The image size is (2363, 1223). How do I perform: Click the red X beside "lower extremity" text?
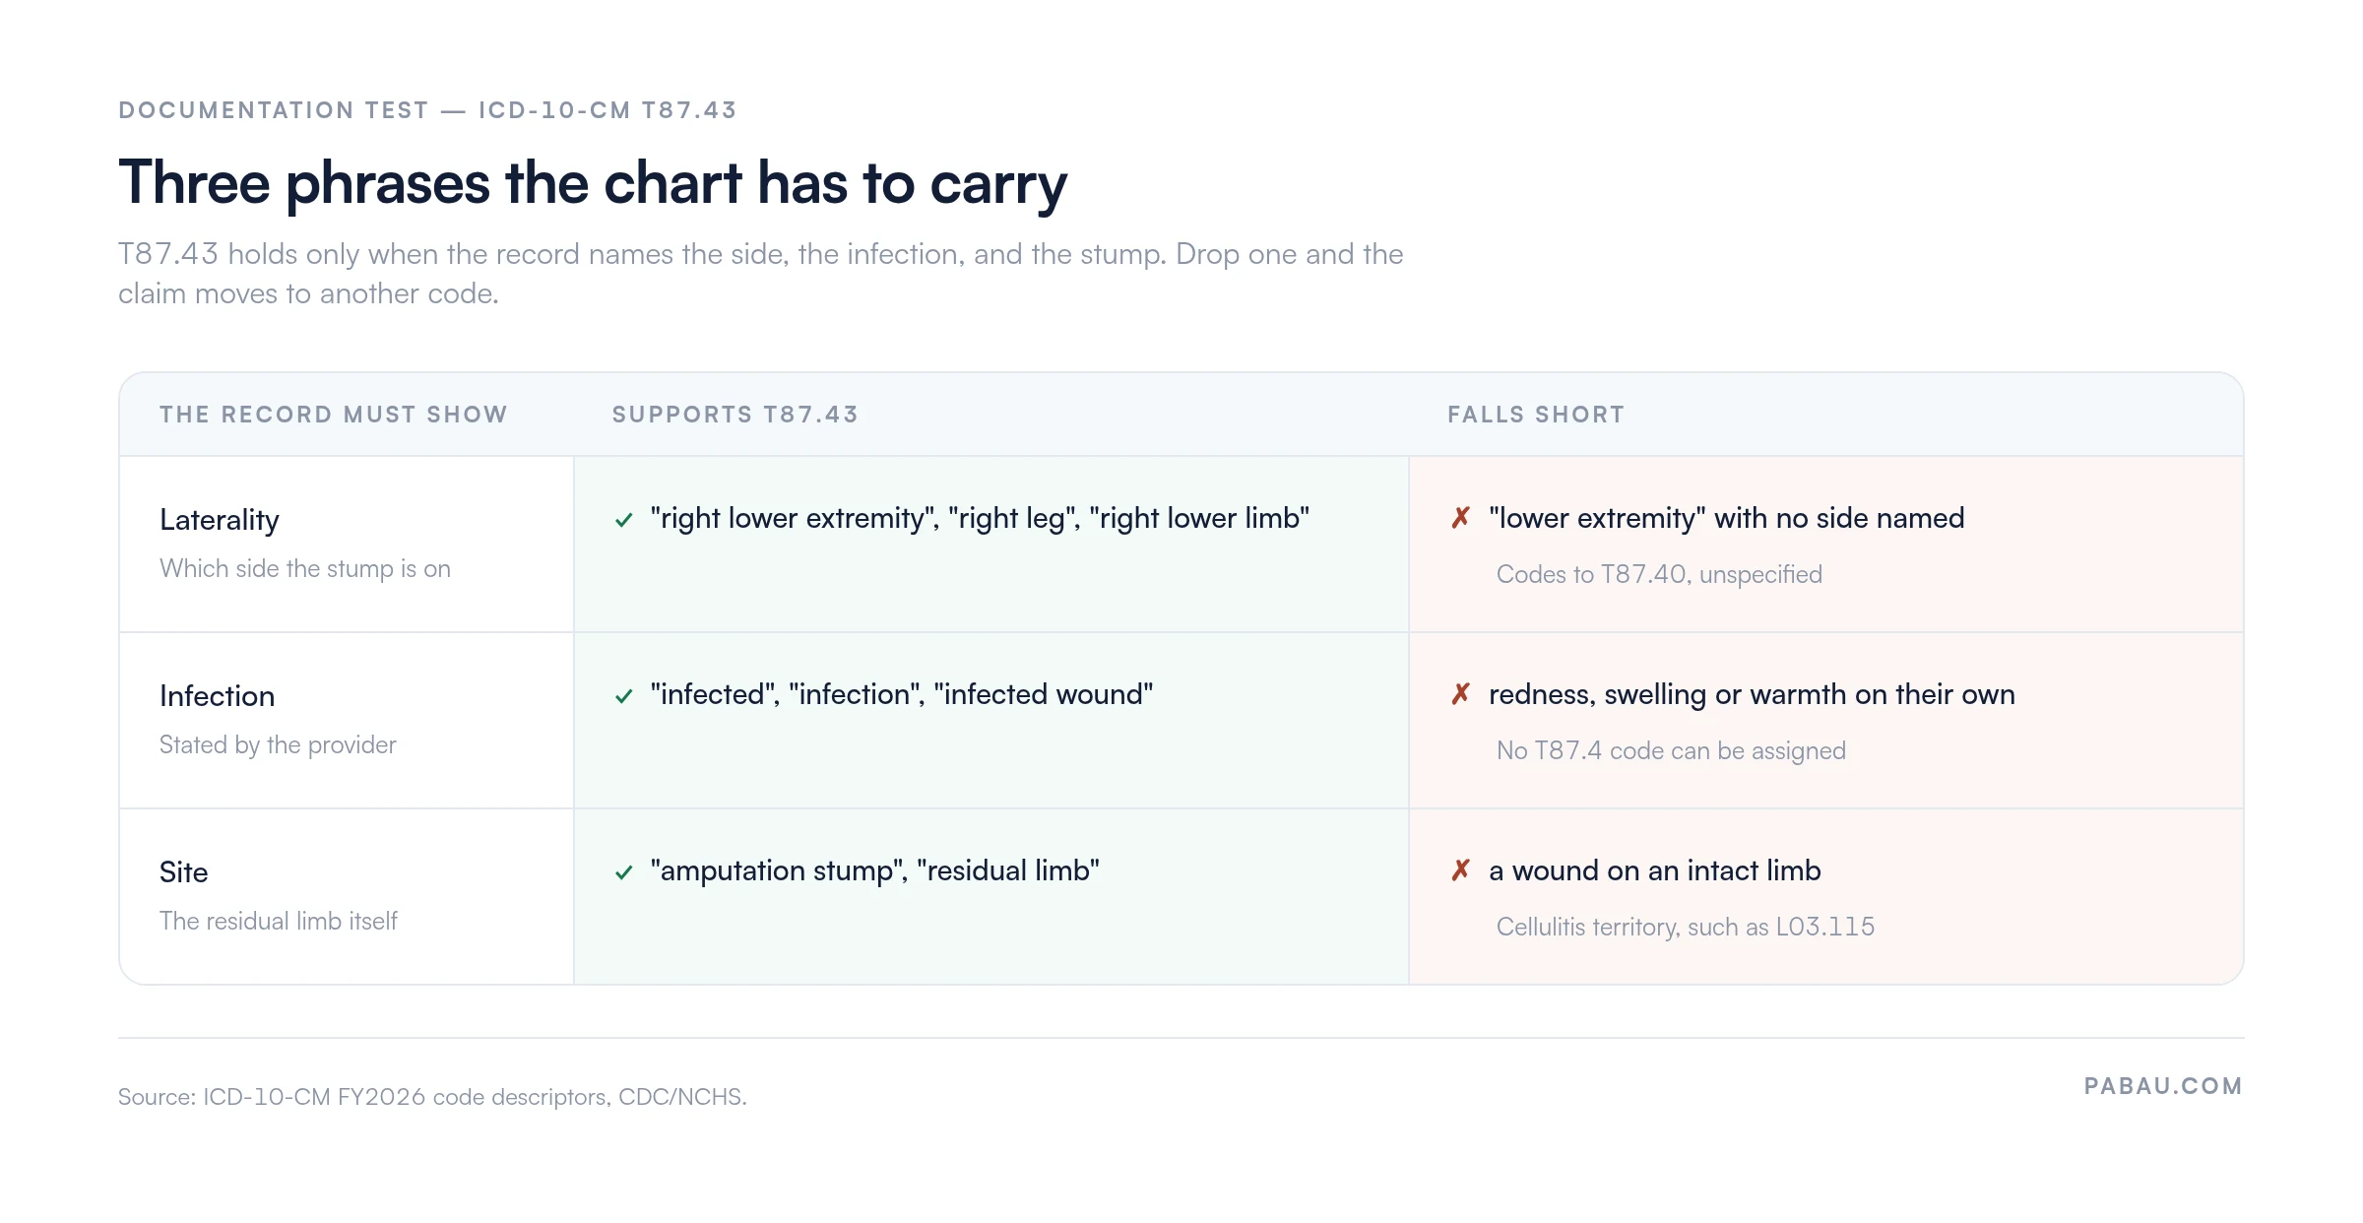(x=1460, y=518)
